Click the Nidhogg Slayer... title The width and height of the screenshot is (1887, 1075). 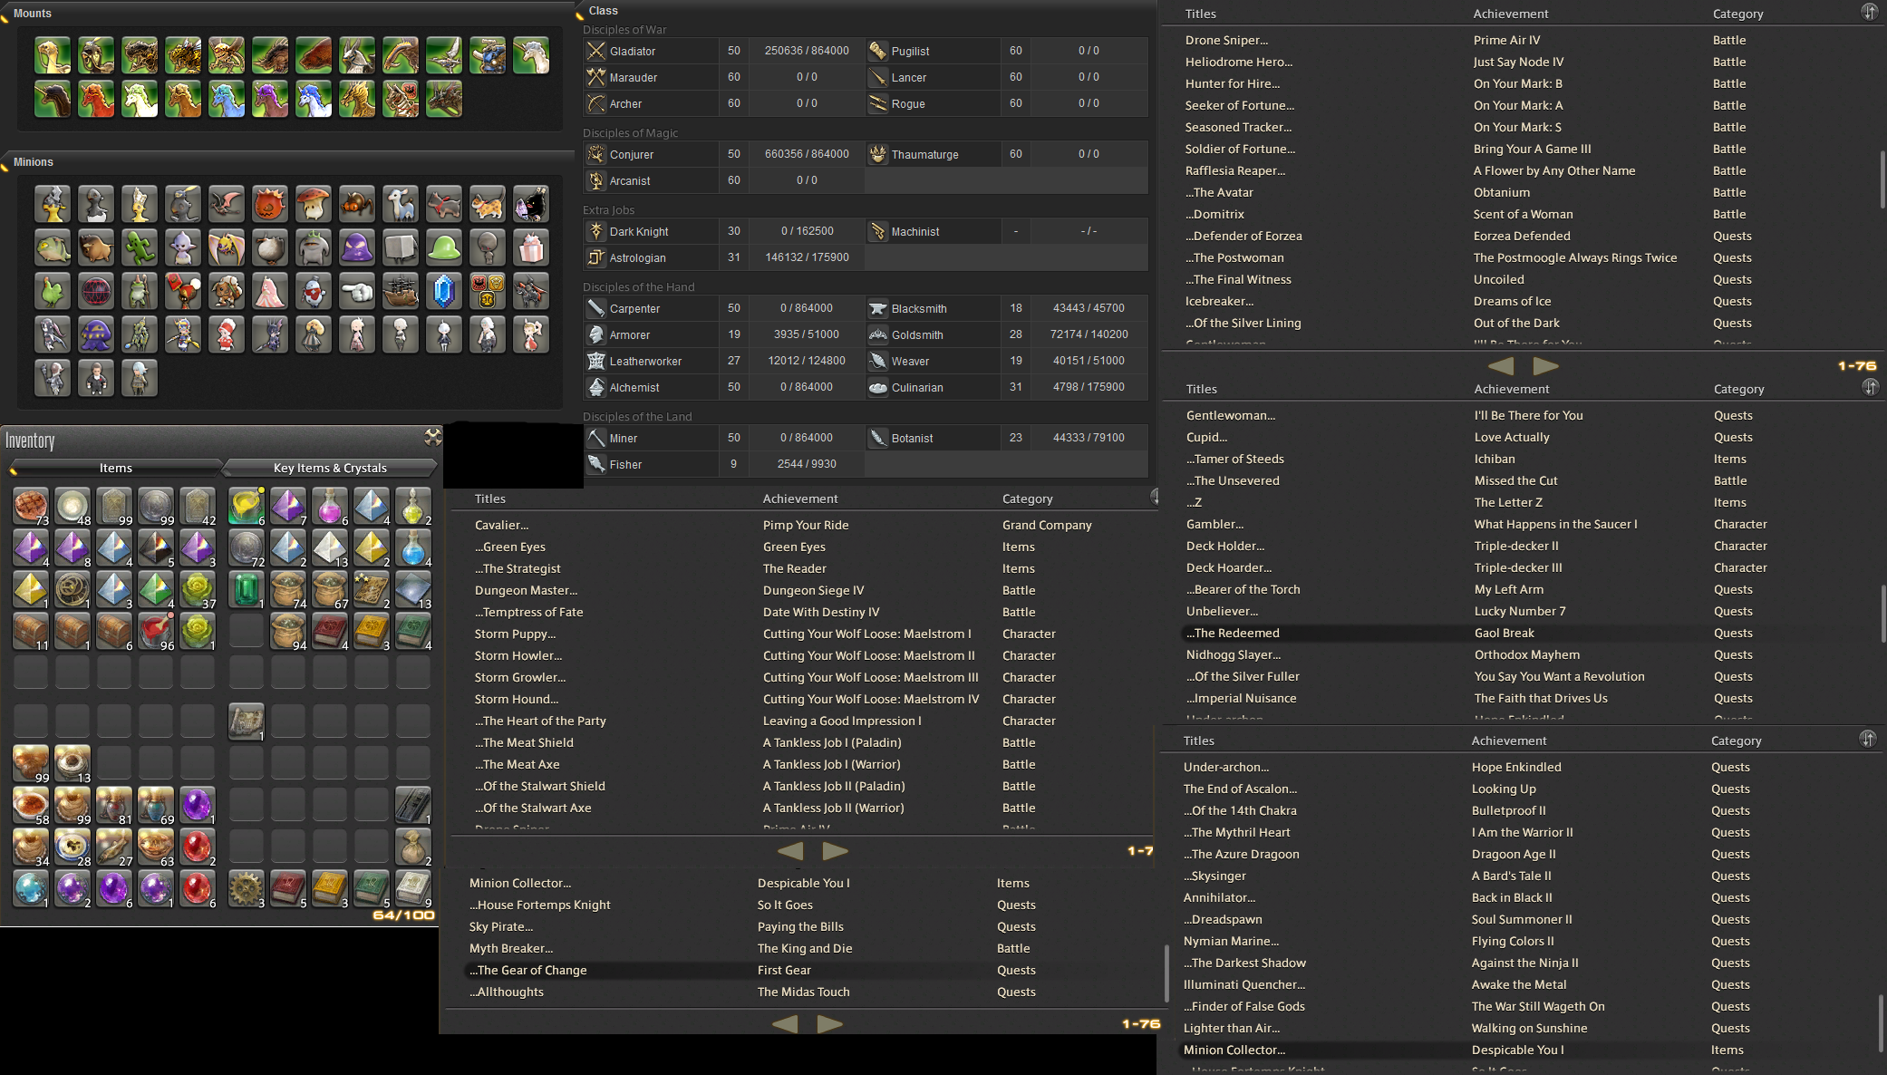(1234, 654)
